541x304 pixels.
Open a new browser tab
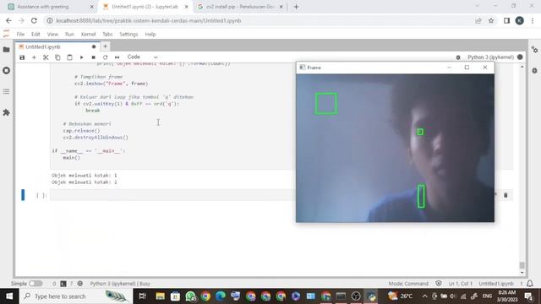tap(296, 7)
